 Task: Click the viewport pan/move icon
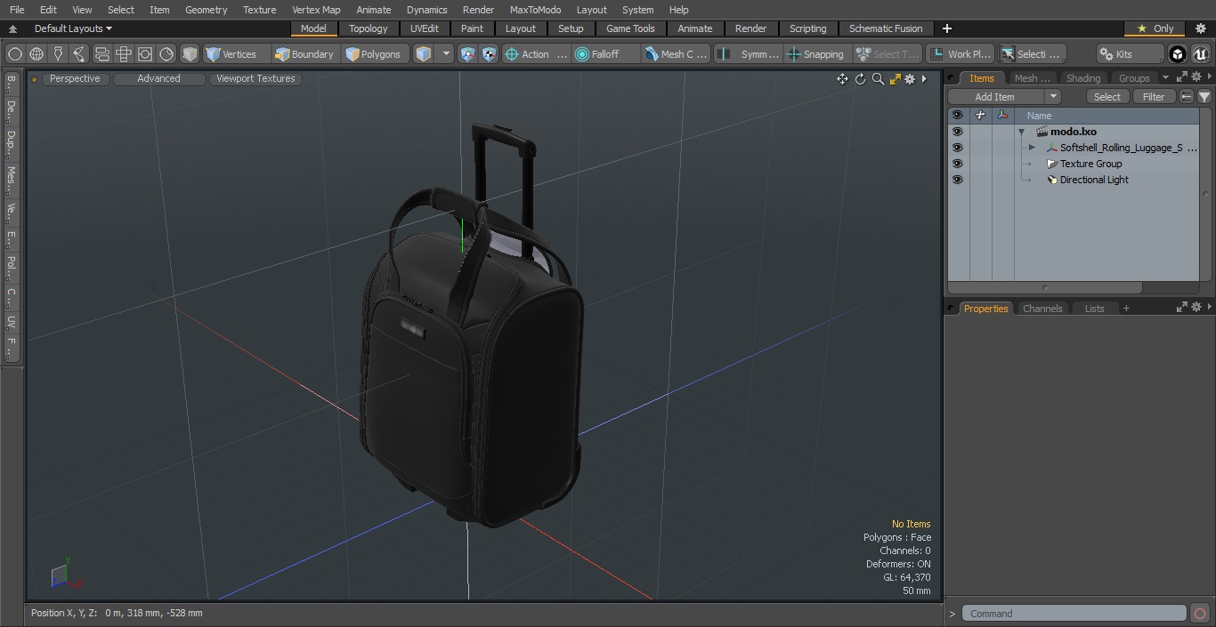pyautogui.click(x=842, y=79)
